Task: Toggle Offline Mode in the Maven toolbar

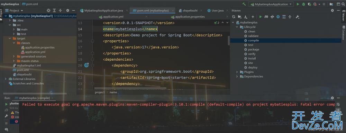Action: click(x=272, y=17)
